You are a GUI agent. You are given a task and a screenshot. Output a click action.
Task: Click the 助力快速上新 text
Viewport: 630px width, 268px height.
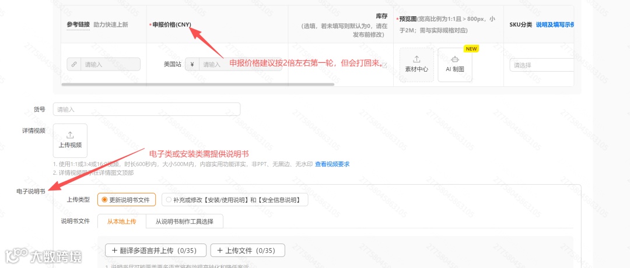[110, 24]
